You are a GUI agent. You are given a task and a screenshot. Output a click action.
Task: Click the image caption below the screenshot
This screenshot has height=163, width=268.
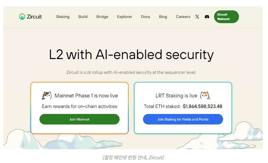pyautogui.click(x=133, y=157)
